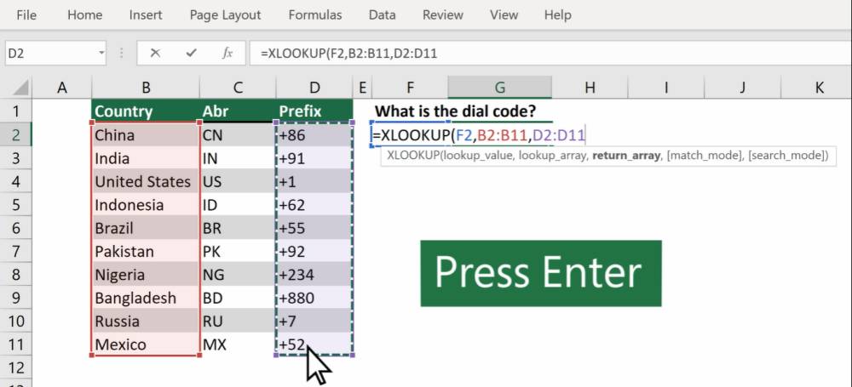Click the +86 prefix cell
852x387 pixels.
tap(314, 134)
